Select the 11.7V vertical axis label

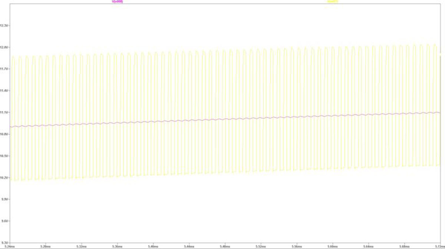pyautogui.click(x=4, y=69)
